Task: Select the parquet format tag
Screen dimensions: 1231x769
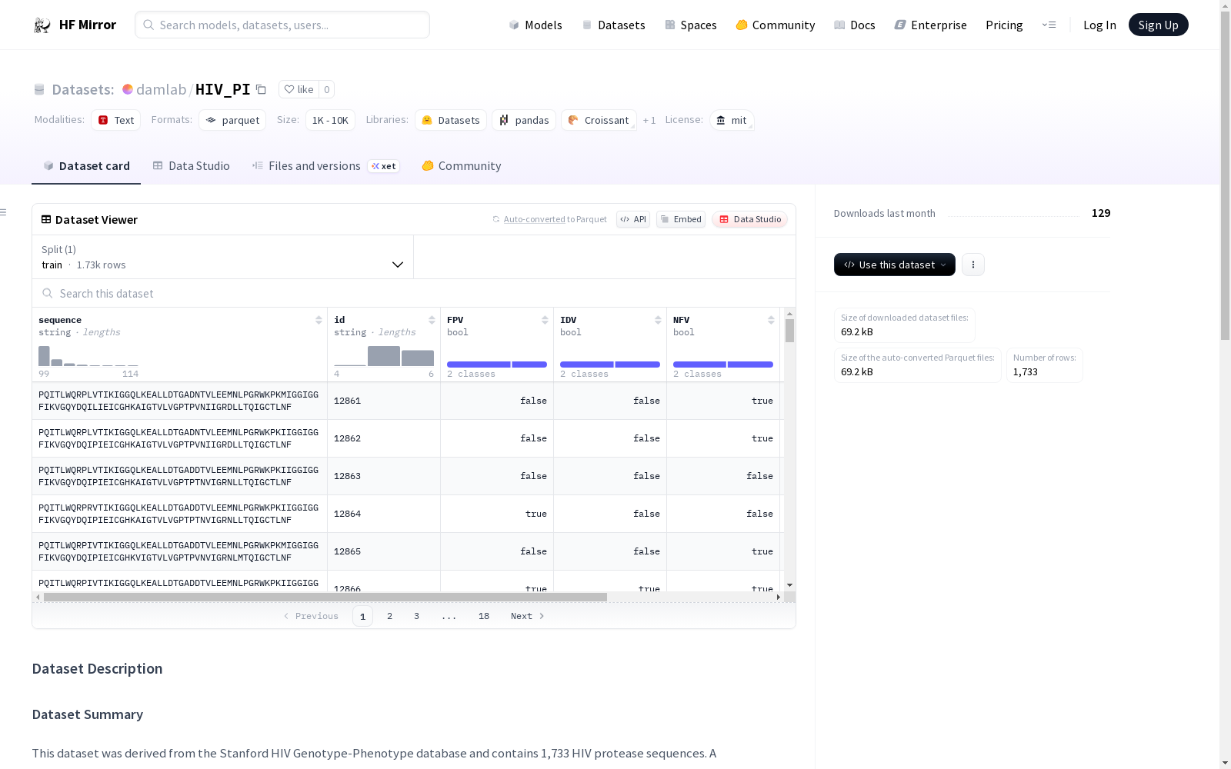Action: (232, 120)
